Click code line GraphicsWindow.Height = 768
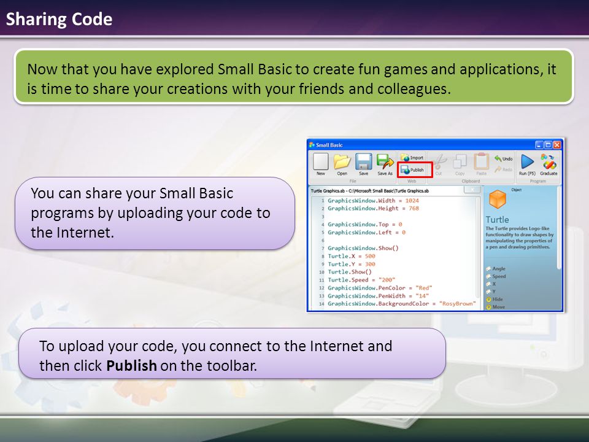 373,208
